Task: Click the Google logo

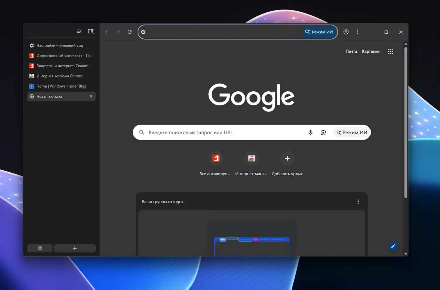Action: pos(251,97)
